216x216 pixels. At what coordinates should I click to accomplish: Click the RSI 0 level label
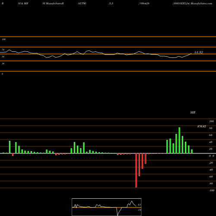coord(2,74)
